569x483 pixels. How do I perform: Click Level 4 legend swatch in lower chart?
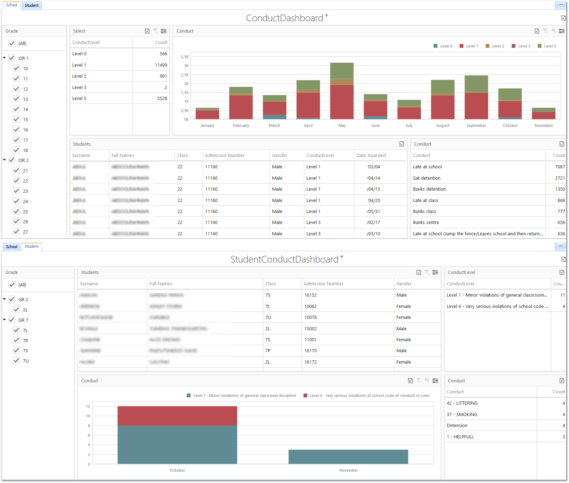(x=305, y=395)
